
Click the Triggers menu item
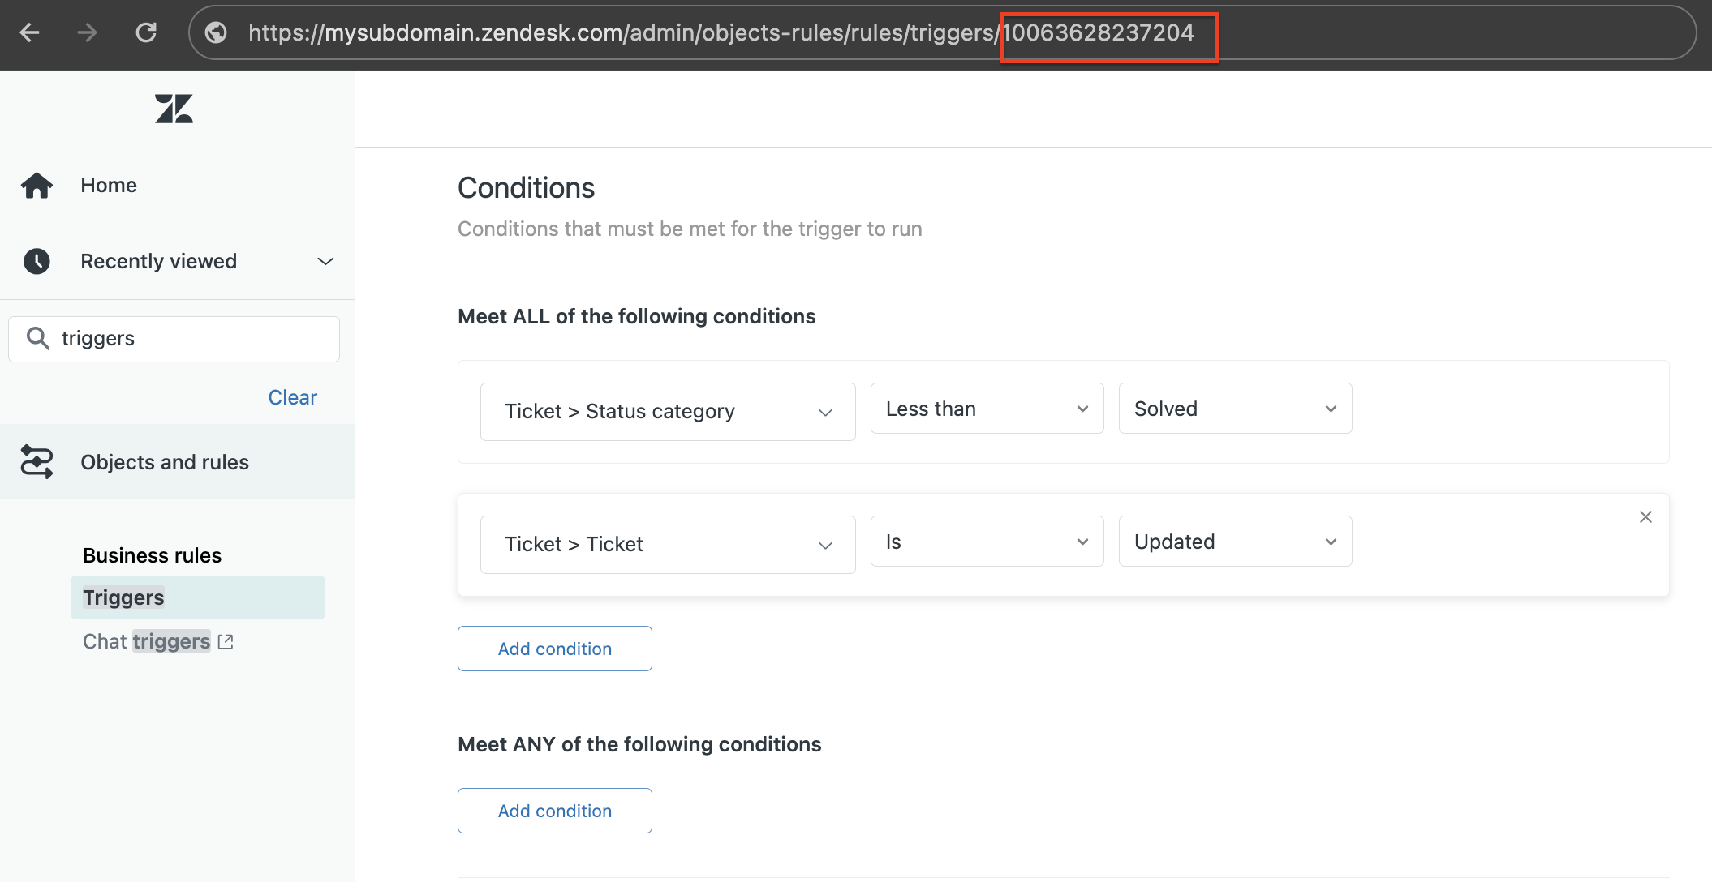[x=123, y=597]
